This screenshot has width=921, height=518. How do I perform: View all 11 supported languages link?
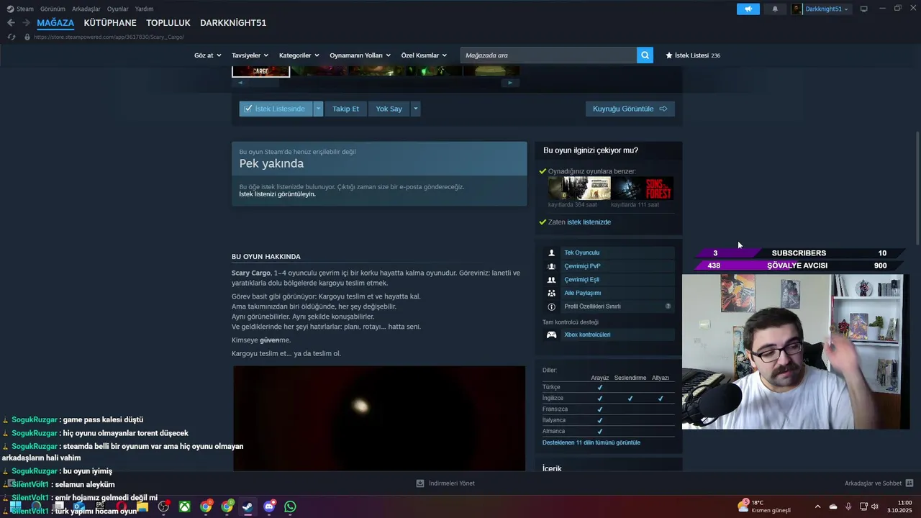coord(591,442)
